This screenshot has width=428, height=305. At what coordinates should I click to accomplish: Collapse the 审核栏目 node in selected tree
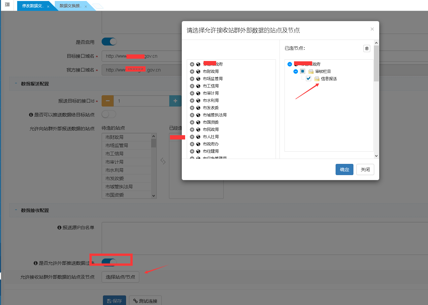(x=296, y=72)
